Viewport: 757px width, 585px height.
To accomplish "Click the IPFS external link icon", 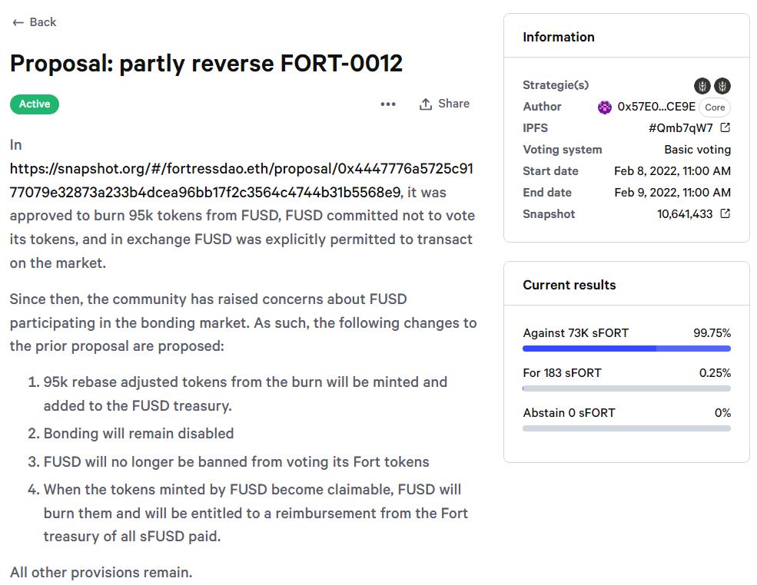I will [x=725, y=127].
